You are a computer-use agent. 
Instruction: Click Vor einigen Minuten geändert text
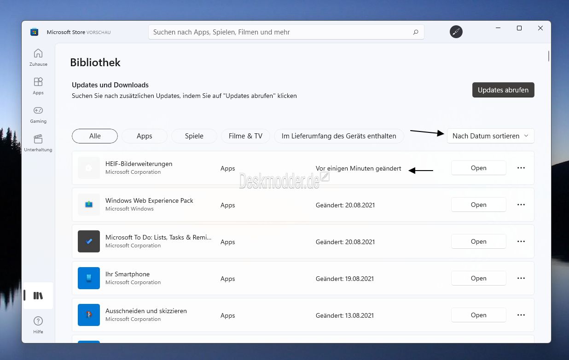(x=359, y=169)
